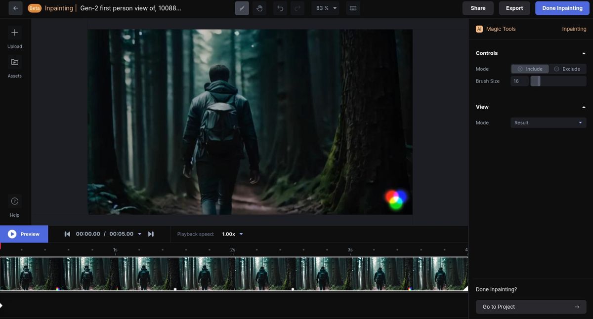Select the Brush tool in the toolbar

point(242,8)
